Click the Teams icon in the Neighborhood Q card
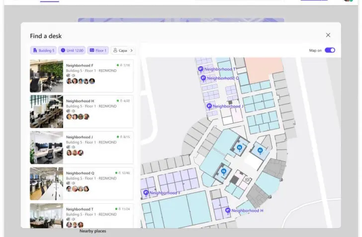362x237 pixels. point(68,183)
